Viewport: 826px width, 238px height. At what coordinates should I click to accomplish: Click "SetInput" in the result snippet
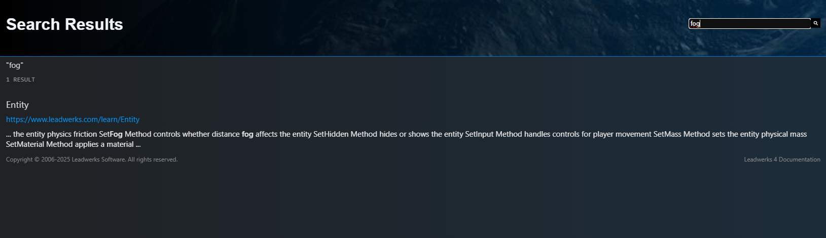coord(479,134)
